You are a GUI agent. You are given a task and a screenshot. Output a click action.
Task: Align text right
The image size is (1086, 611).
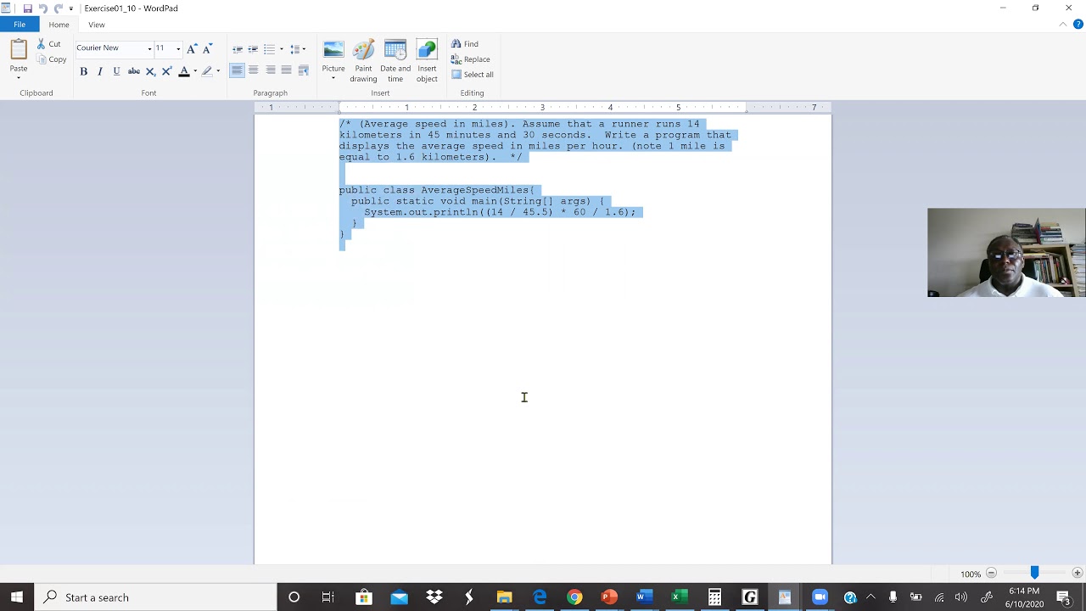(x=270, y=70)
